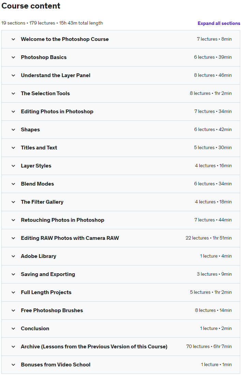Expand Editing Photos in Photoshop chevron

pos(13,112)
